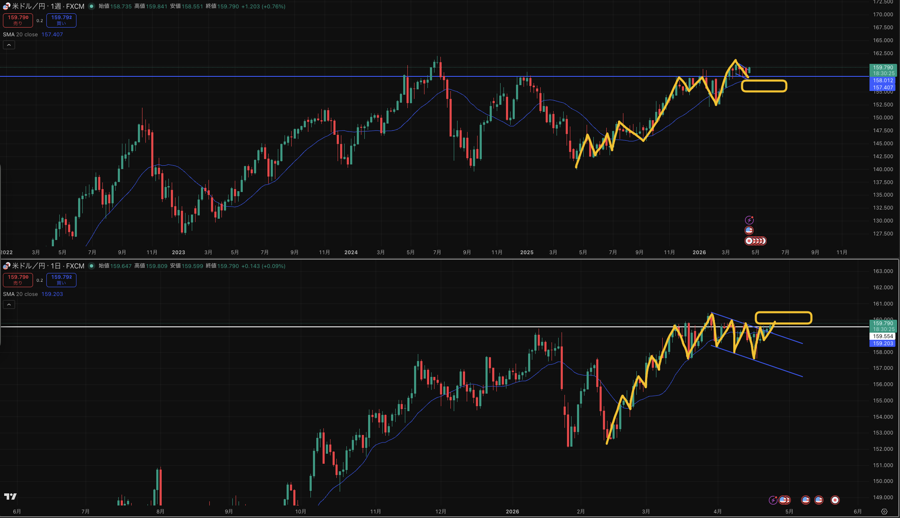Click the 買い buy button on the daily chart
This screenshot has width=900, height=518.
pos(61,280)
